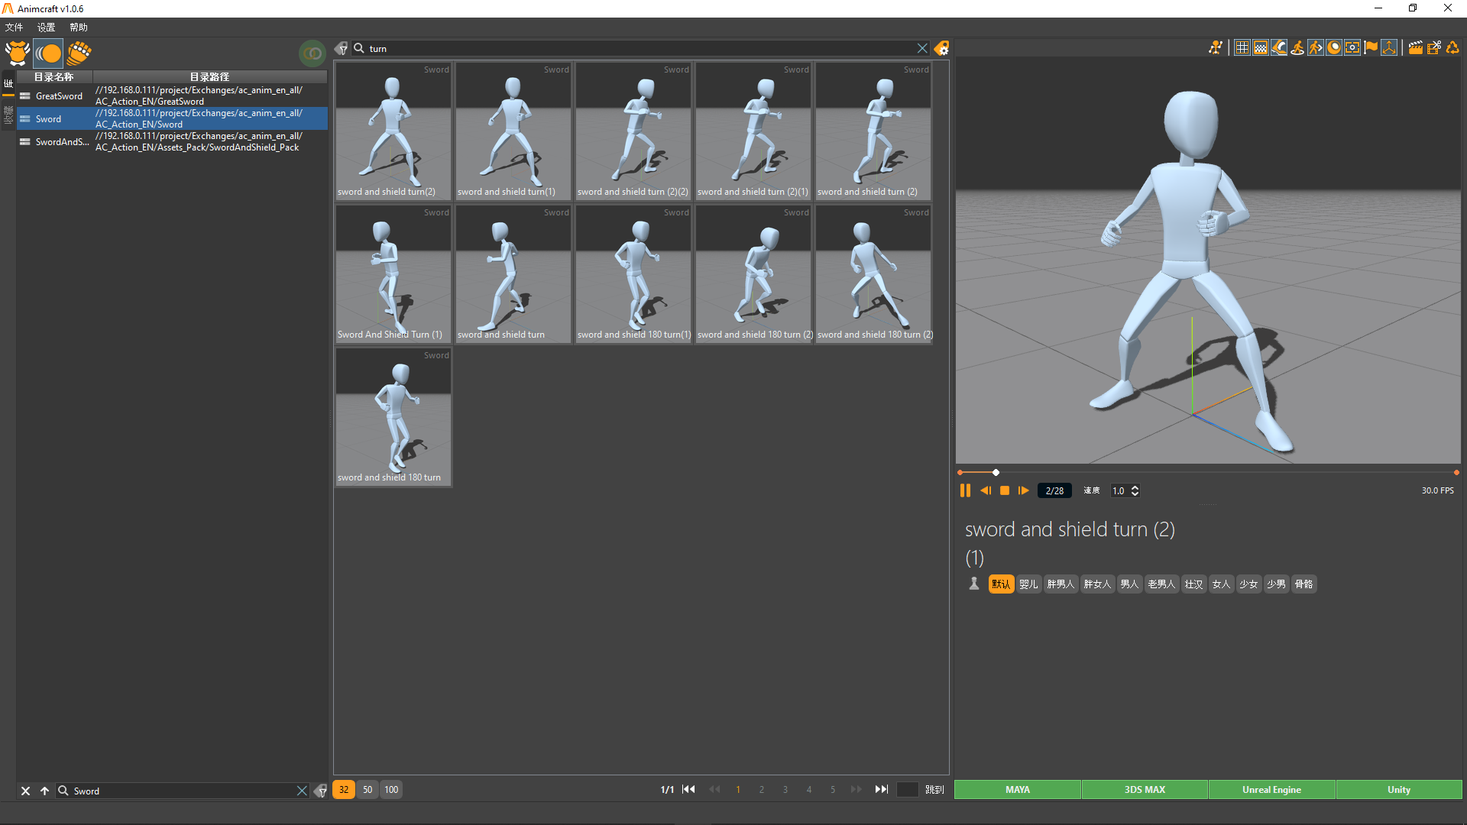This screenshot has width=1467, height=825.
Task: Open thumbnail sword and shield turn(2)
Action: tap(393, 131)
